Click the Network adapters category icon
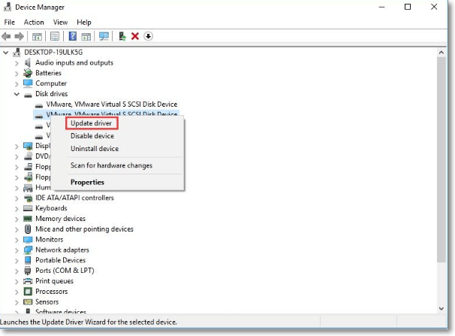The width and height of the screenshot is (455, 336). pyautogui.click(x=28, y=250)
